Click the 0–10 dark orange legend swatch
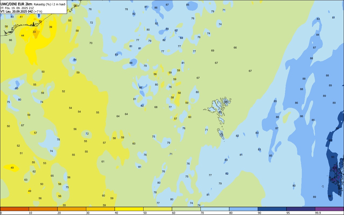344x215 pixels. point(15,209)
